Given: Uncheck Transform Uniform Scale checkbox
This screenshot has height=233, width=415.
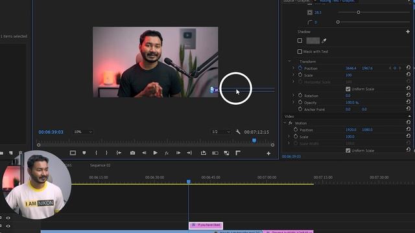Looking at the screenshot, I should (348, 89).
